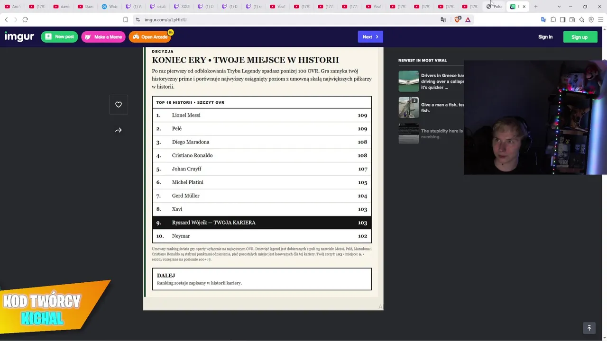Open the Brave Wallet icon
607x341 pixels.
572,20
